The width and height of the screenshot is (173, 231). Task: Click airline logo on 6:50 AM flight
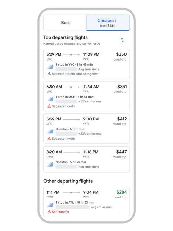pyautogui.click(x=50, y=99)
